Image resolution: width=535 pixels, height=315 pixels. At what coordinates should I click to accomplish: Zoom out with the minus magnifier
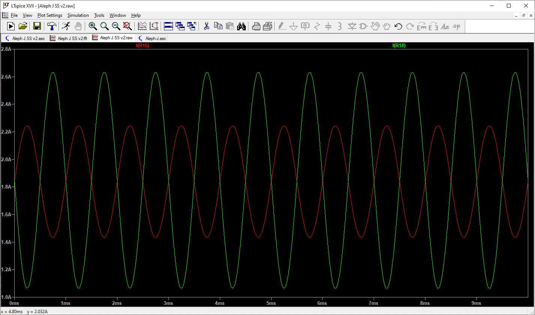(x=116, y=26)
